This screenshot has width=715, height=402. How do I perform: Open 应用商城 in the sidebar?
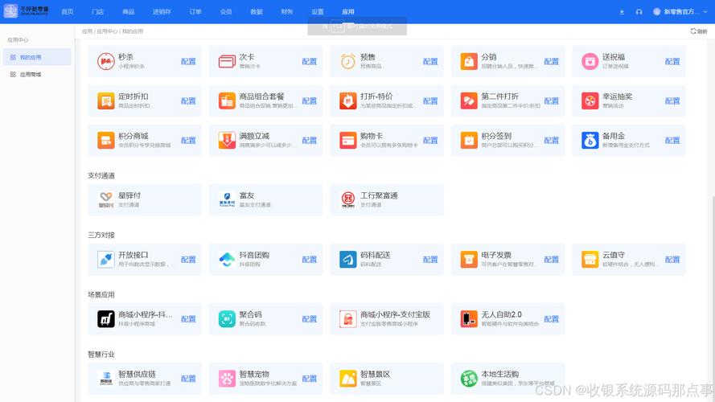click(x=36, y=74)
